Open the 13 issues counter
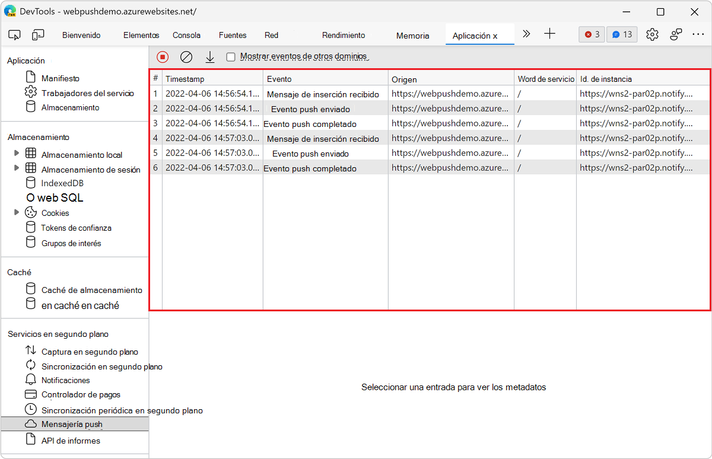 622,34
